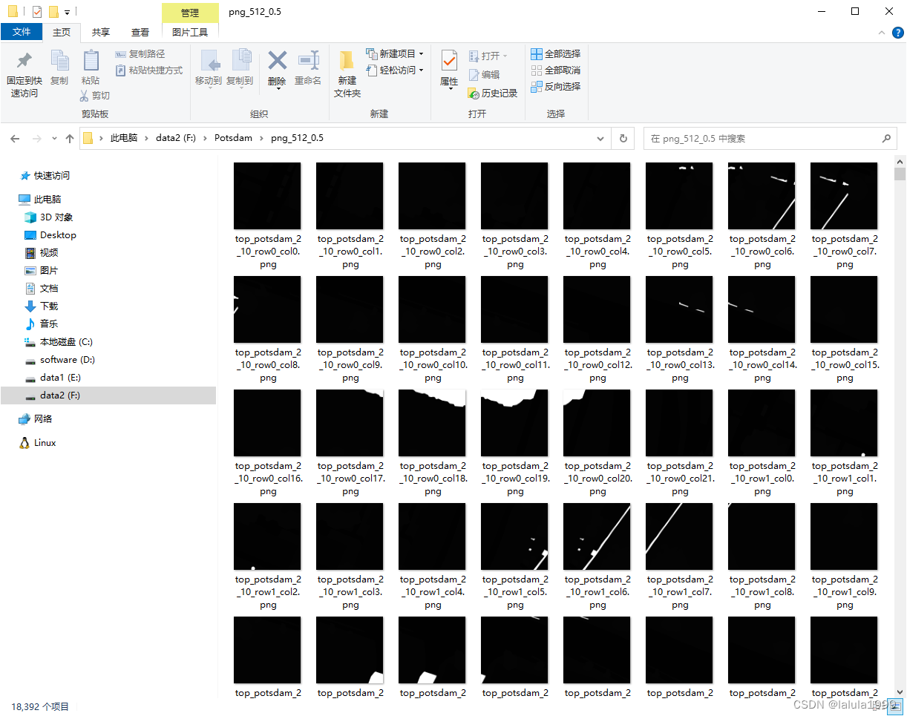Click 反向选择 invert selection
This screenshot has height=716, width=907.
click(556, 87)
